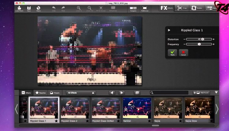Open the All Effects dropdown
Viewport: 229px width, 131px height.
point(81,93)
